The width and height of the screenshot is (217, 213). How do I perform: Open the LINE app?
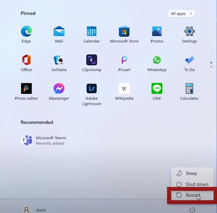[157, 88]
